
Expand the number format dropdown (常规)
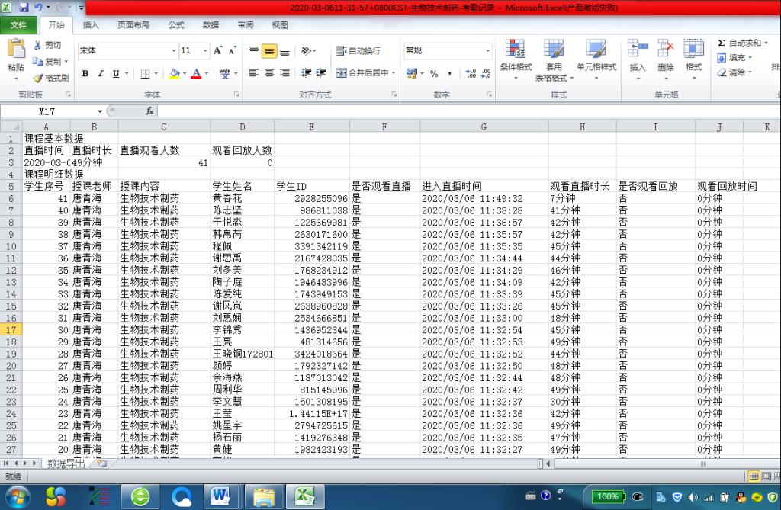click(488, 51)
